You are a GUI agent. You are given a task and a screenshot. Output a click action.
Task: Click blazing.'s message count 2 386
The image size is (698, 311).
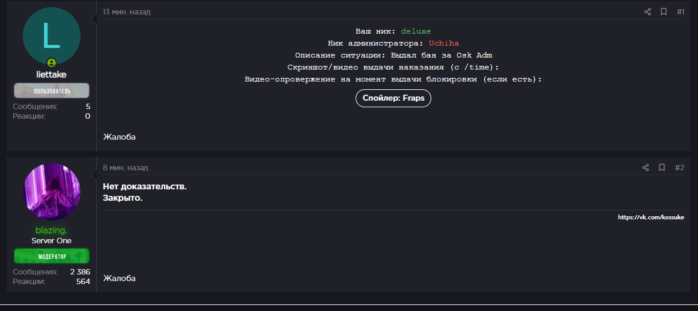(80, 272)
